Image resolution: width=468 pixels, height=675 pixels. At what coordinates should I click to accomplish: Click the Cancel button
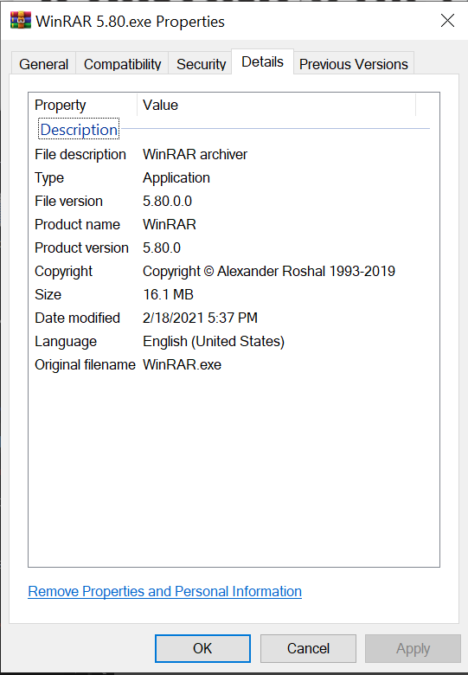[x=308, y=648]
